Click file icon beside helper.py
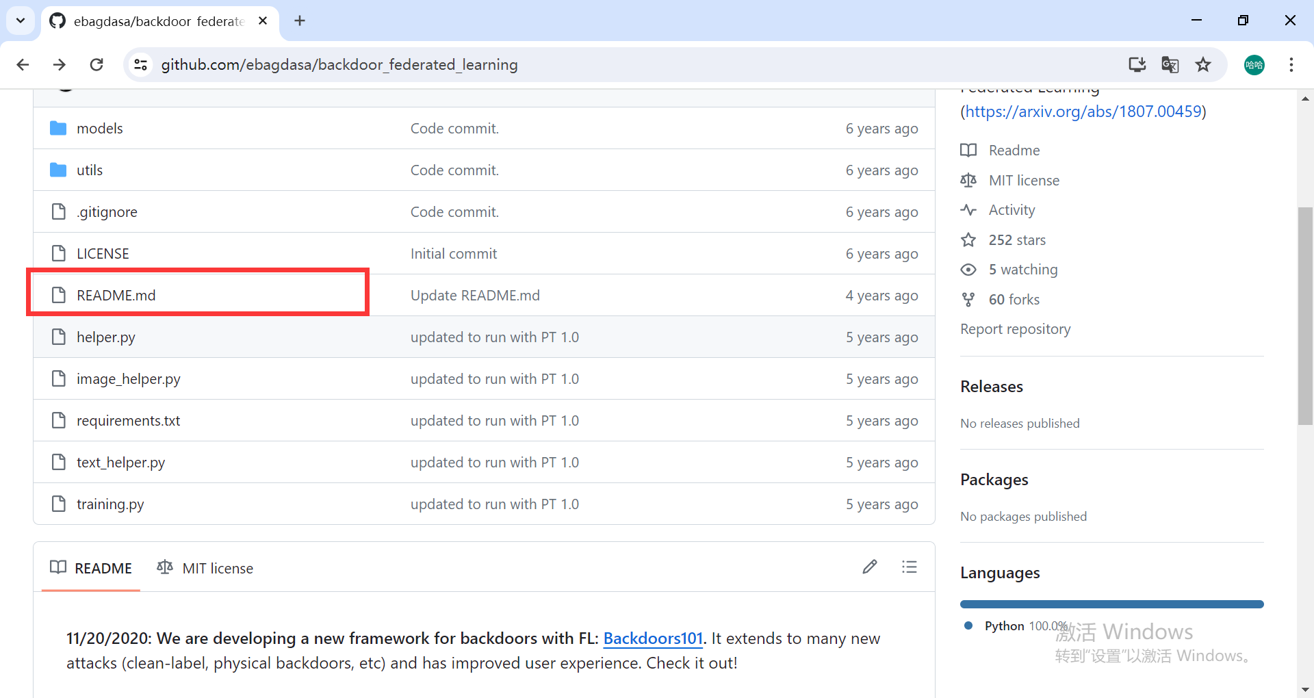Screen dimensions: 1314x698 [59, 337]
